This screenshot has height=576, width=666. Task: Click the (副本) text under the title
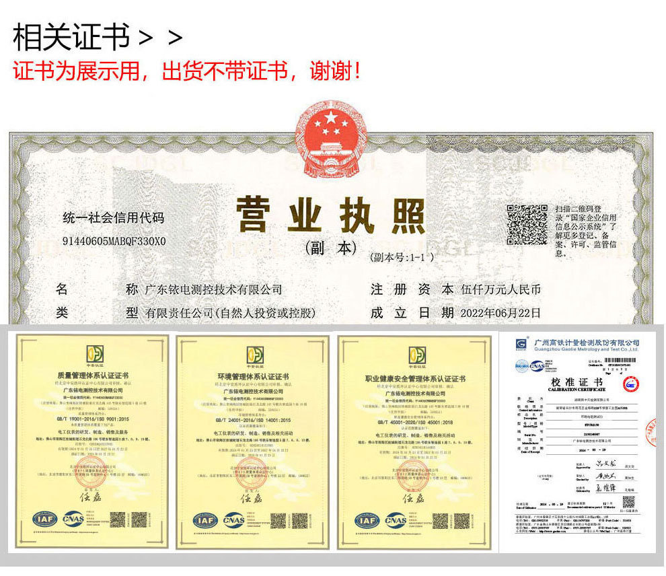(331, 248)
